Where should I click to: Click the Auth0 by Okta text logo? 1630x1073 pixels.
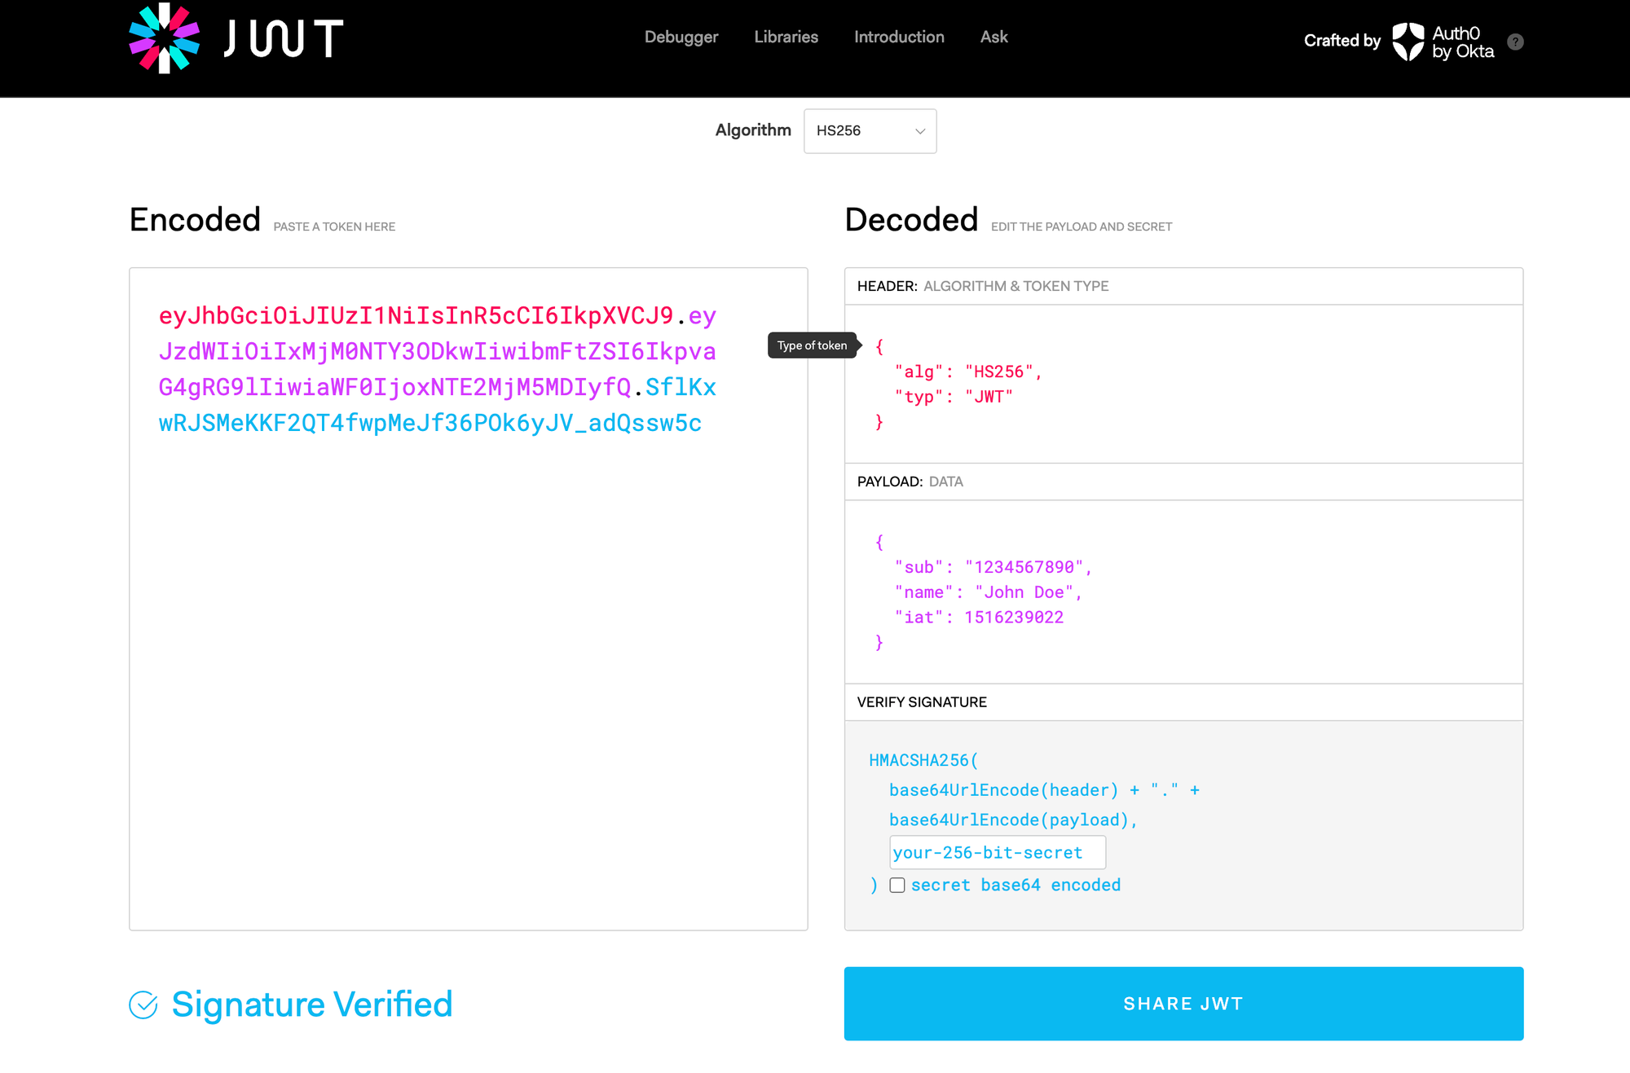pos(1463,42)
